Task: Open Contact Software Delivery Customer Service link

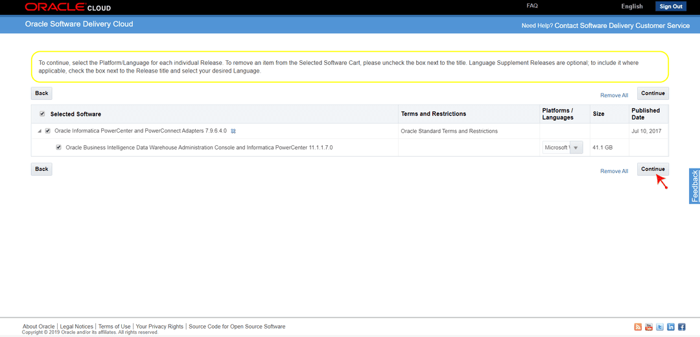Action: [622, 26]
